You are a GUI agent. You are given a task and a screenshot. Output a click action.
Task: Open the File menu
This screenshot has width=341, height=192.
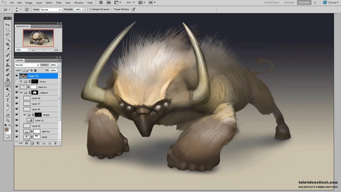point(12,3)
